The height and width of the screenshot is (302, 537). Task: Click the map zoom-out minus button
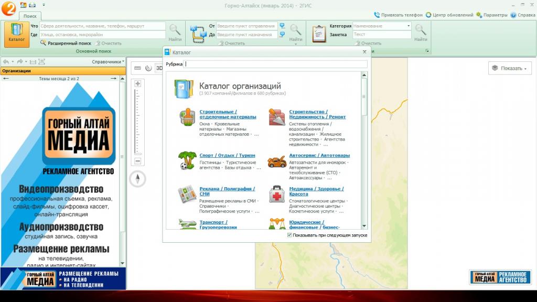(138, 161)
